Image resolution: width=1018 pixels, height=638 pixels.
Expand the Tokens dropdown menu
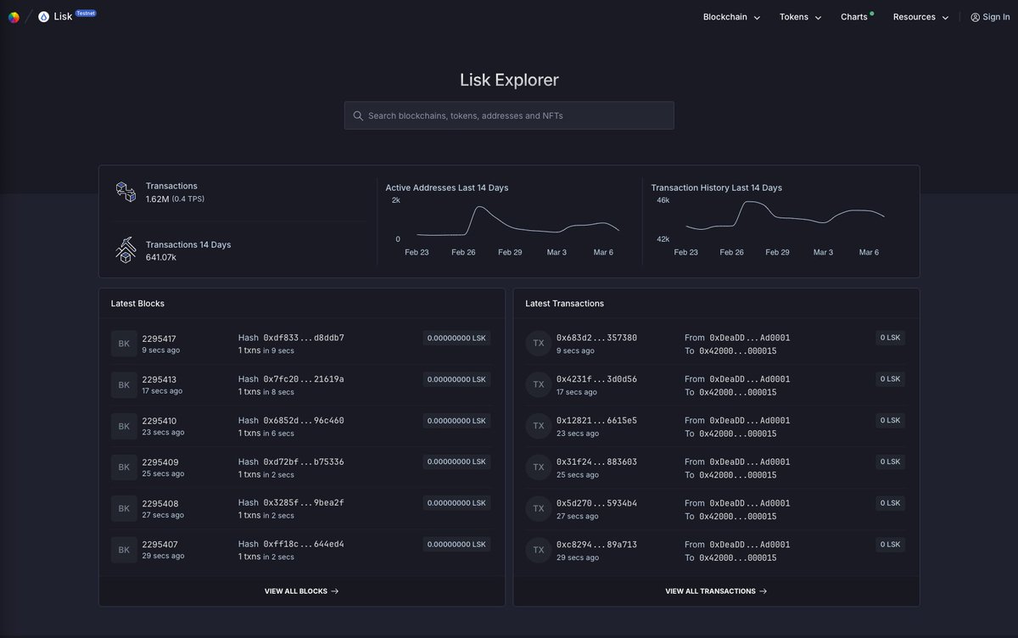[x=800, y=17]
